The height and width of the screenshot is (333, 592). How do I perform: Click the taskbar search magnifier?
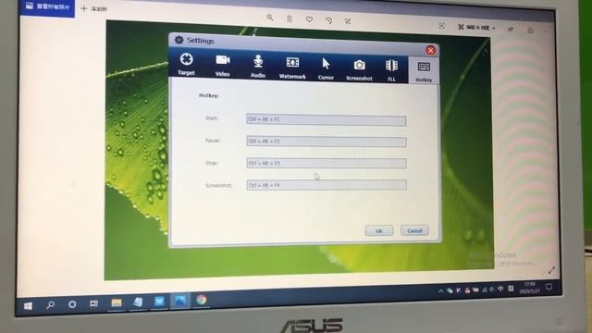click(x=50, y=304)
